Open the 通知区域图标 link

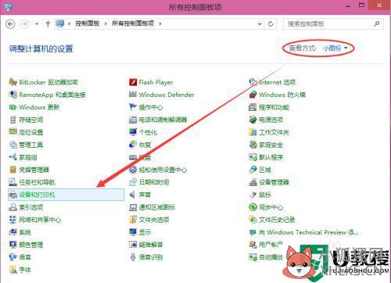[x=157, y=207]
